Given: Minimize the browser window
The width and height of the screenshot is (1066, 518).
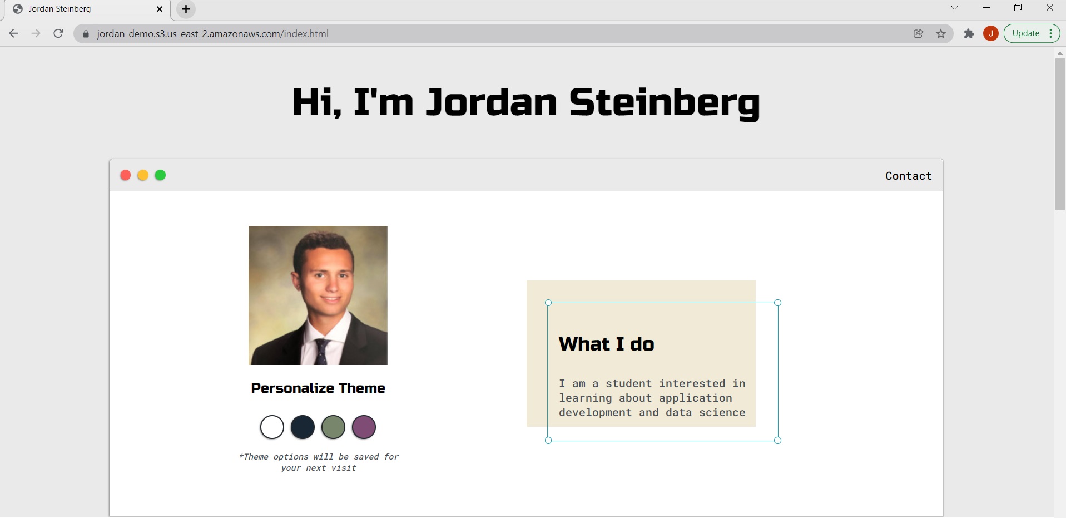Looking at the screenshot, I should pos(986,8).
